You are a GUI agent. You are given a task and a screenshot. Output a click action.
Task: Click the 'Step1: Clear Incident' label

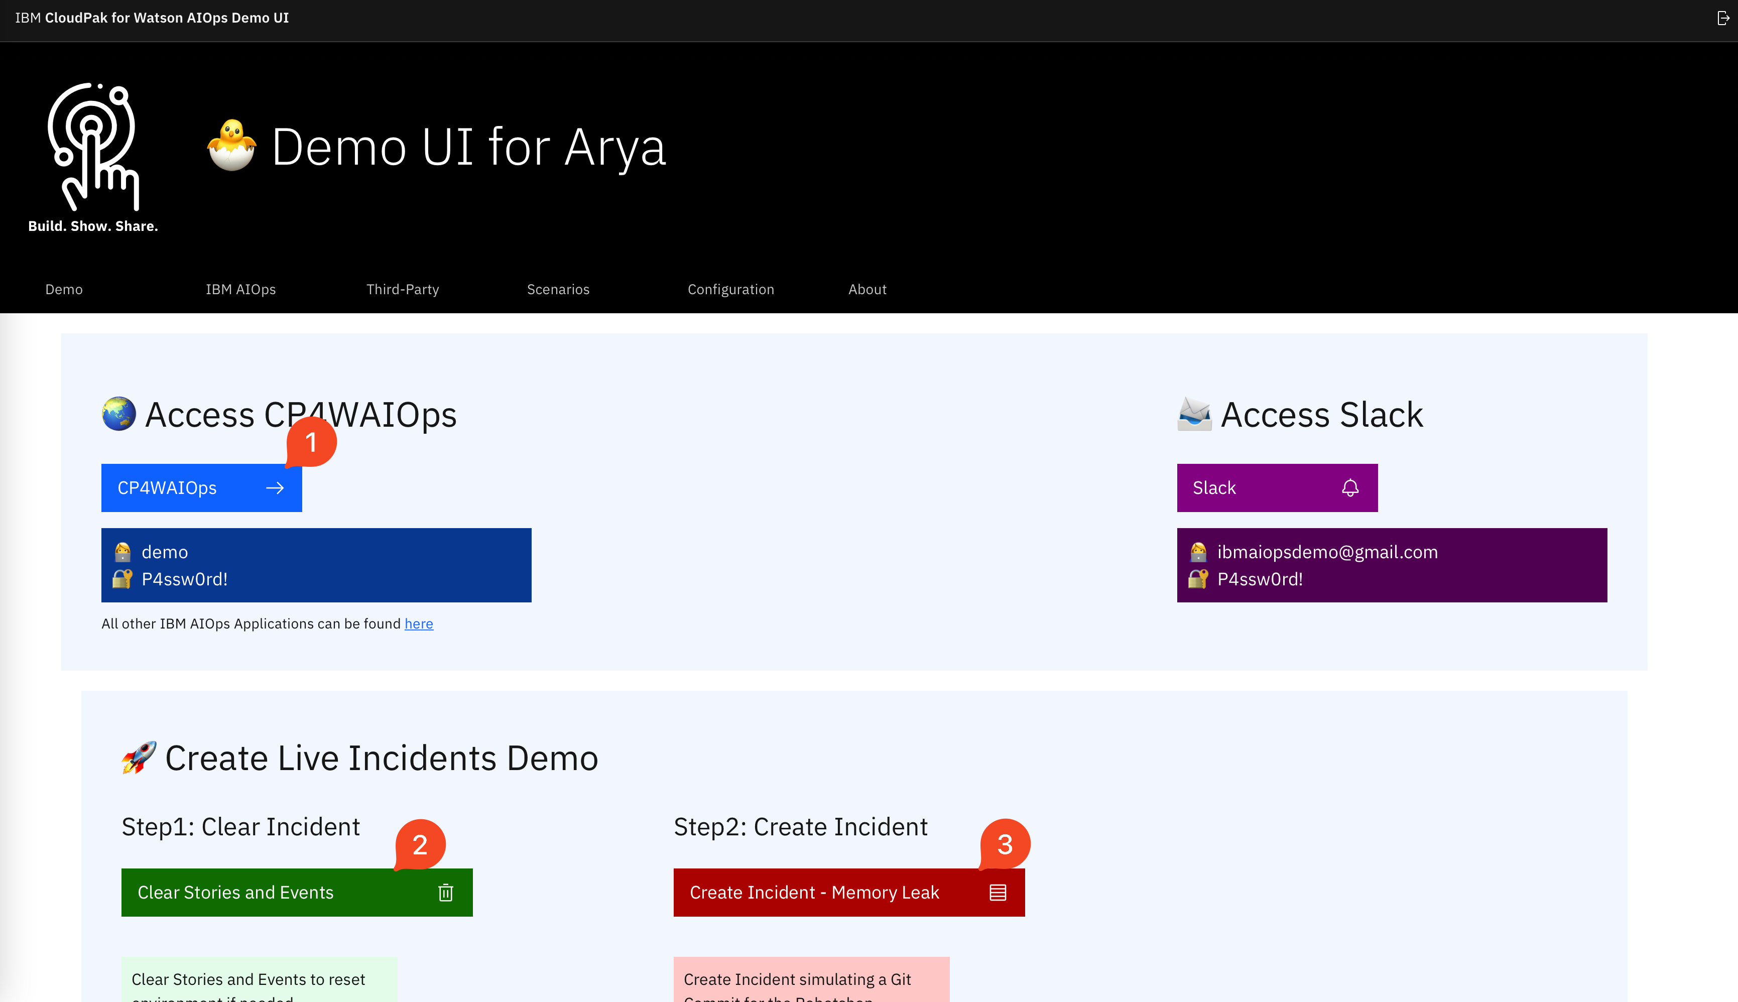tap(241, 826)
